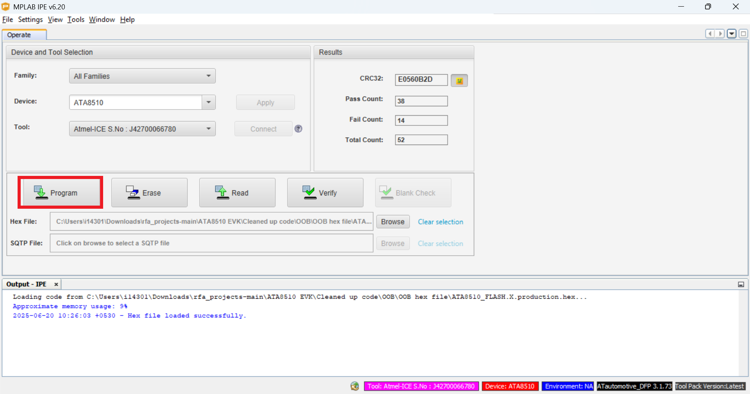Open the Window menu
Image resolution: width=750 pixels, height=394 pixels.
(102, 20)
